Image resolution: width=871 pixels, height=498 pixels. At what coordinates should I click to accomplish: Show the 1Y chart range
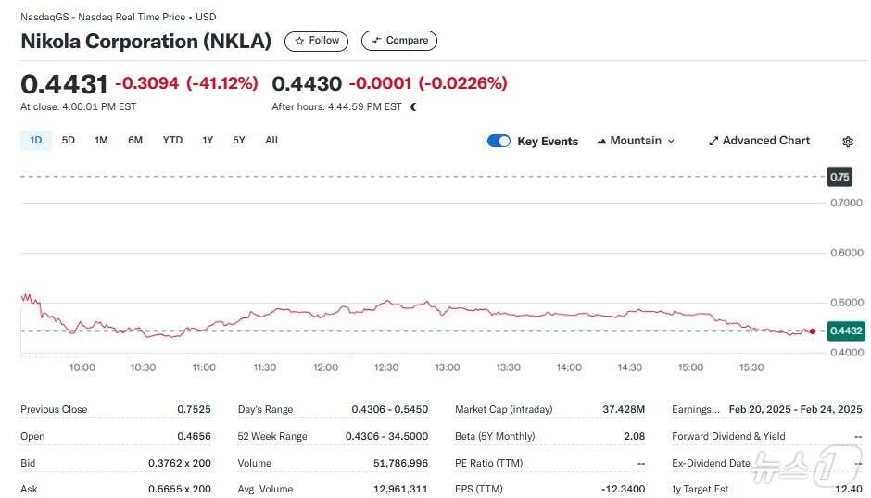click(x=208, y=141)
